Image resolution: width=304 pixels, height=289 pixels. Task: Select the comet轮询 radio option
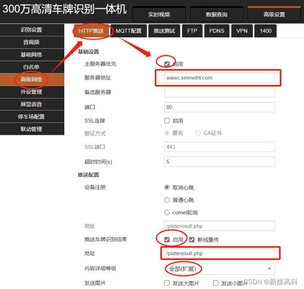(167, 212)
